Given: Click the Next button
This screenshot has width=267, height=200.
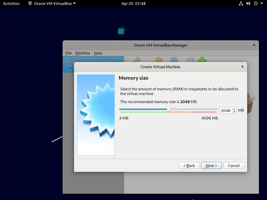Looking at the screenshot, I should (x=211, y=165).
